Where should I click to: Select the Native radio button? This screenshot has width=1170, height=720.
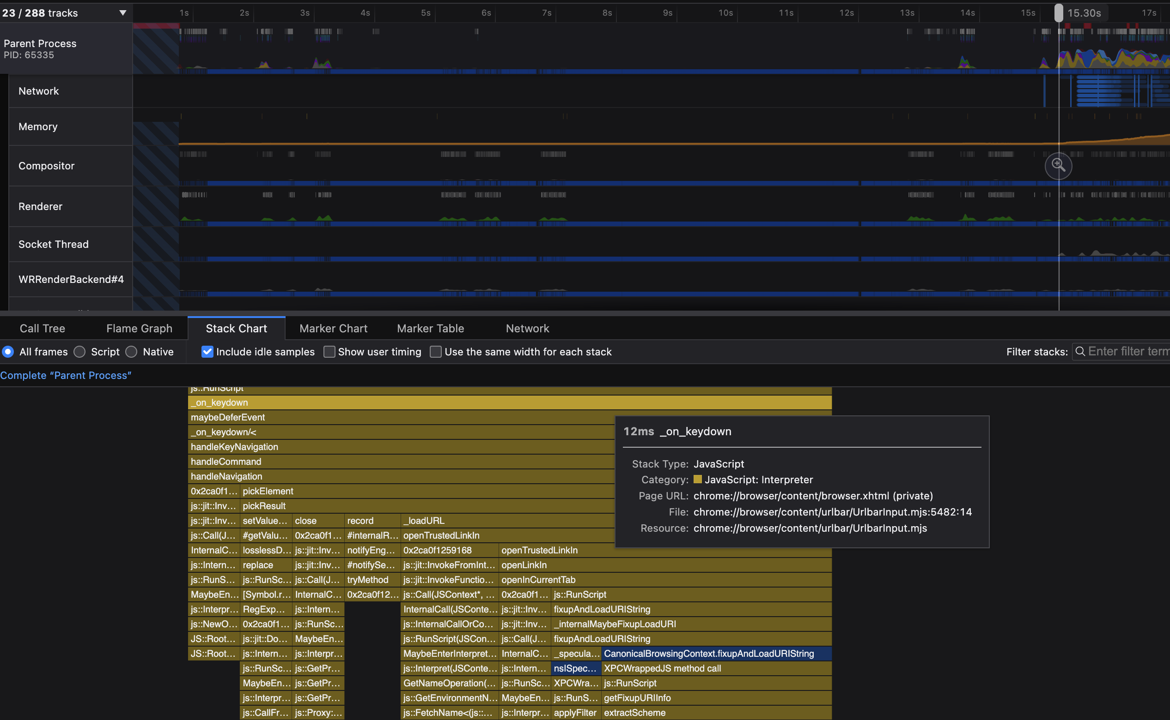point(131,352)
